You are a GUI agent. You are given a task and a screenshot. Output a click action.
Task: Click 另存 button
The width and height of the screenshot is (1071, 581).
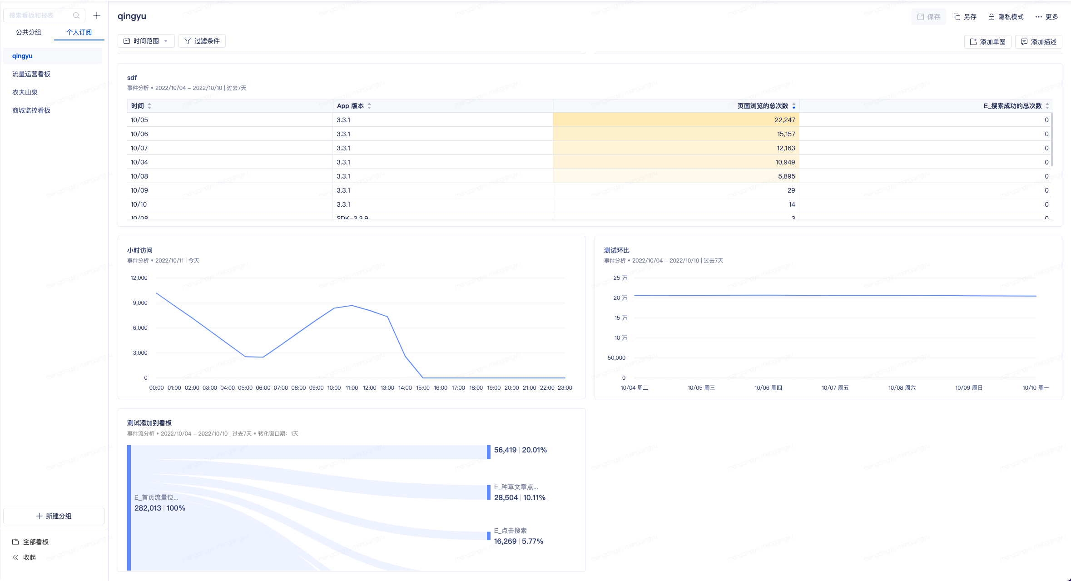pos(965,17)
